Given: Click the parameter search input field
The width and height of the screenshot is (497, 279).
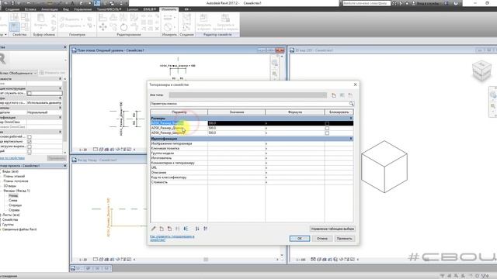Looking at the screenshot, I should pos(249,104).
